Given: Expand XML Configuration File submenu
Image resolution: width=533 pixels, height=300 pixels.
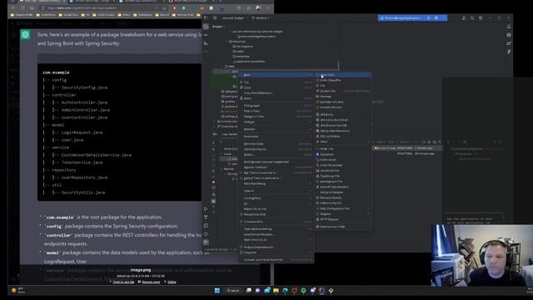Looking at the screenshot, I should coord(342,209).
